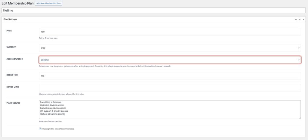
Task: Click the Add New Membership Plan button
Action: 48,3
